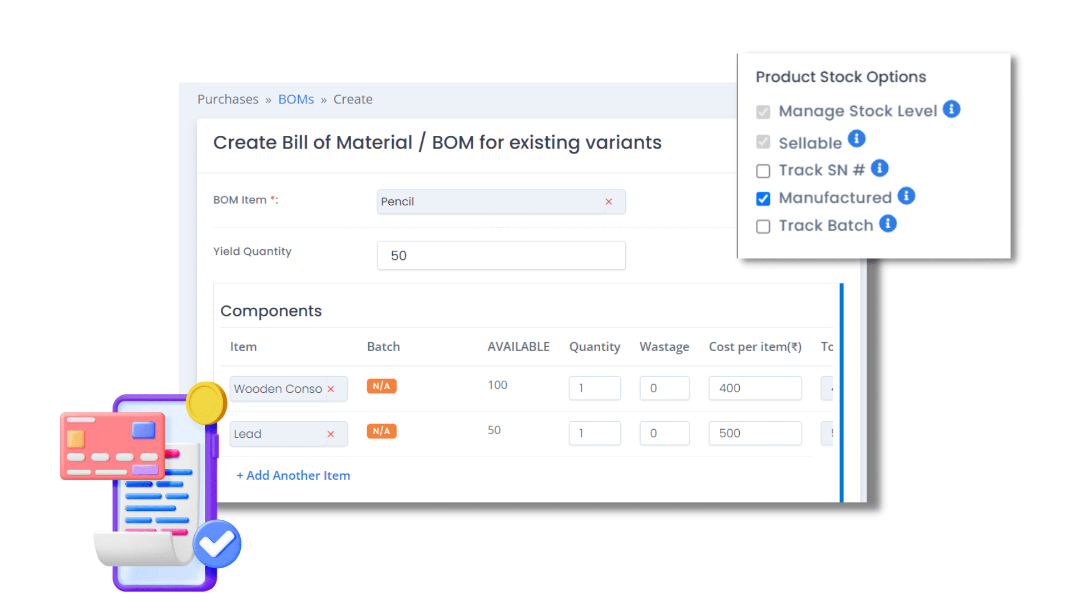This screenshot has width=1068, height=601.
Task: Select the Yield Quantity input showing 50
Action: (501, 255)
